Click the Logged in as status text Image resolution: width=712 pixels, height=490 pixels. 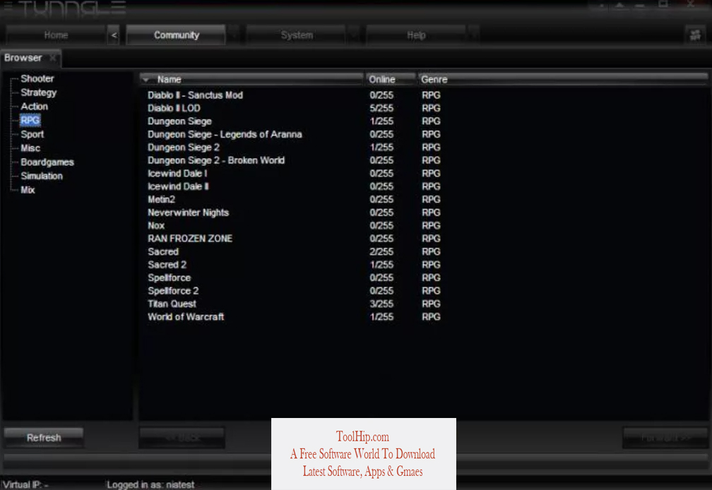[x=150, y=484]
